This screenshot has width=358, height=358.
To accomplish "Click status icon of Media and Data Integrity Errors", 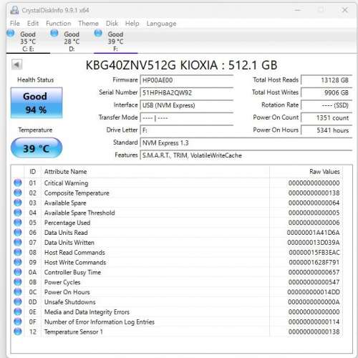I will point(18,311).
